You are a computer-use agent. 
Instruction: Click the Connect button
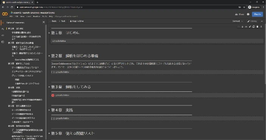[x=236, y=21]
